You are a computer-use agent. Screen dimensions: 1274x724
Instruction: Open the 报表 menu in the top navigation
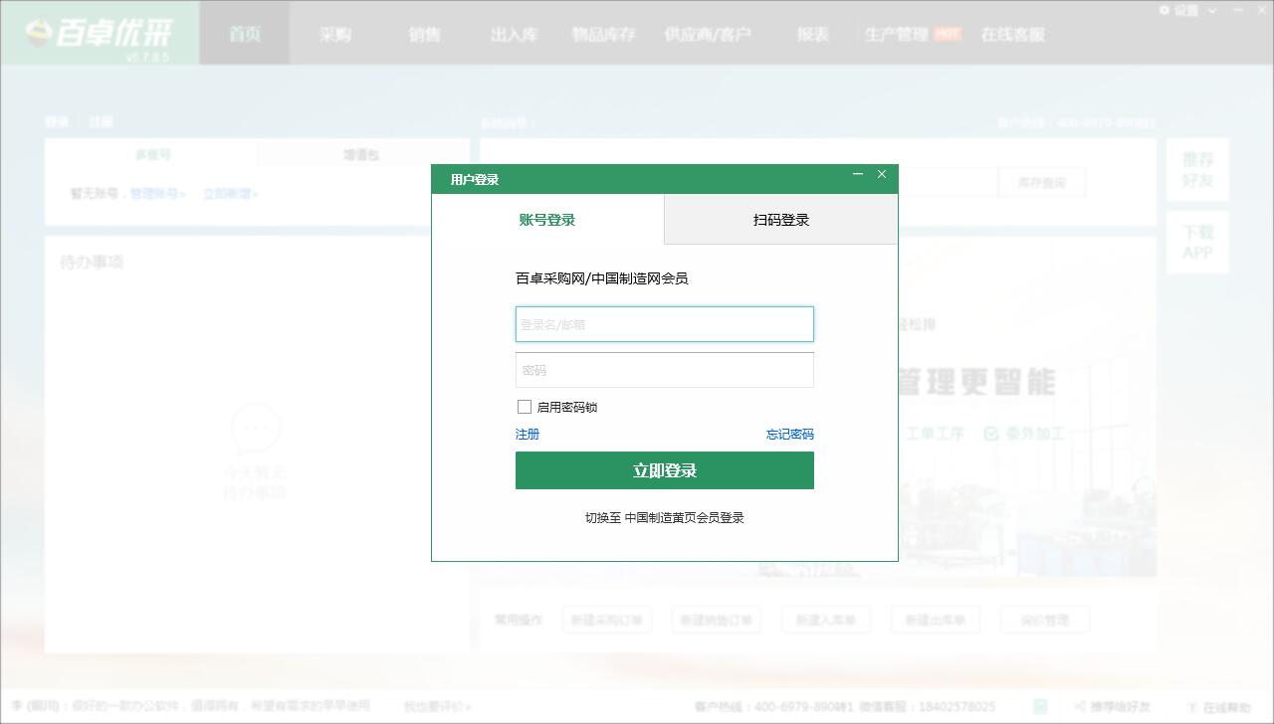coord(814,33)
